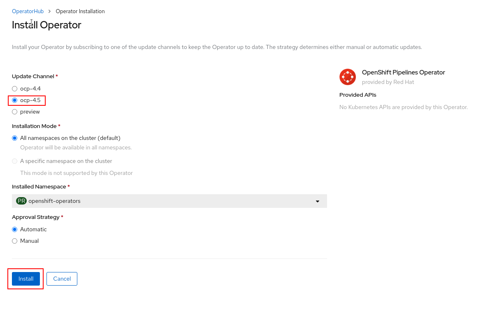Click the PR badge in namespace selector
This screenshot has height=321, width=478.
coord(21,201)
